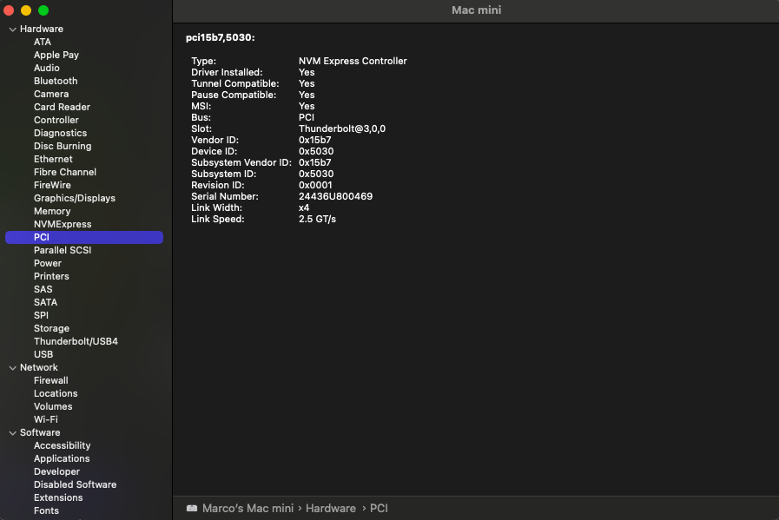Select Accessibility under Software
Screen dimensions: 779x520
coord(63,445)
